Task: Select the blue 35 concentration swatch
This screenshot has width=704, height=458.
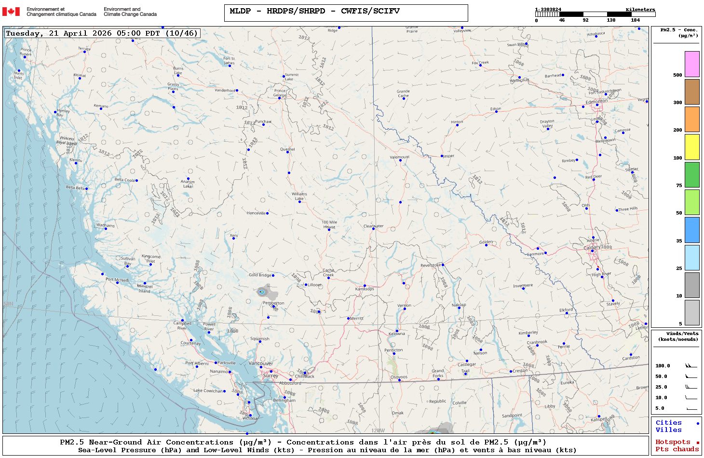Action: (692, 230)
